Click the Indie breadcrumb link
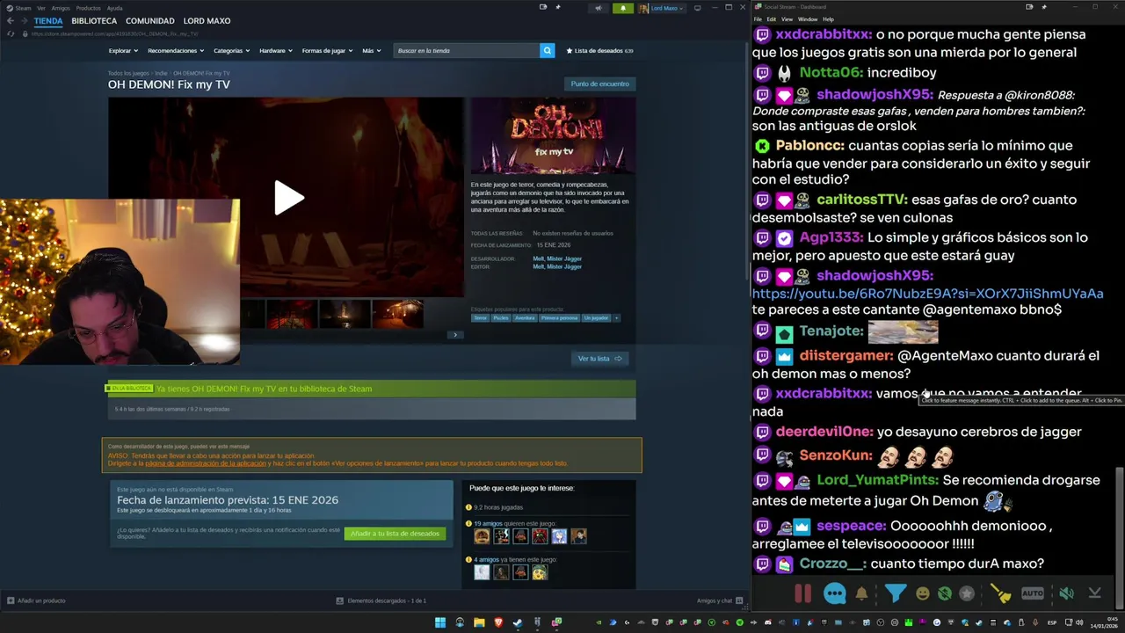This screenshot has height=633, width=1125. pos(161,73)
